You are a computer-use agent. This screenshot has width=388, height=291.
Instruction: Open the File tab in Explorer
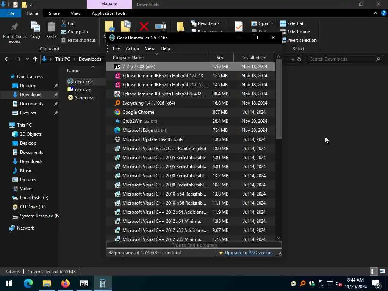tap(11, 13)
